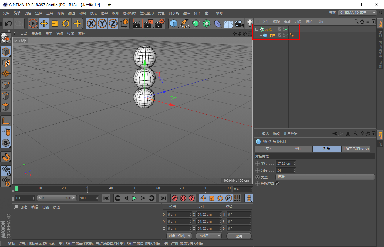Viewport: 384px width, 247px height.
Task: Step the 半径 value spinner
Action: coord(294,163)
